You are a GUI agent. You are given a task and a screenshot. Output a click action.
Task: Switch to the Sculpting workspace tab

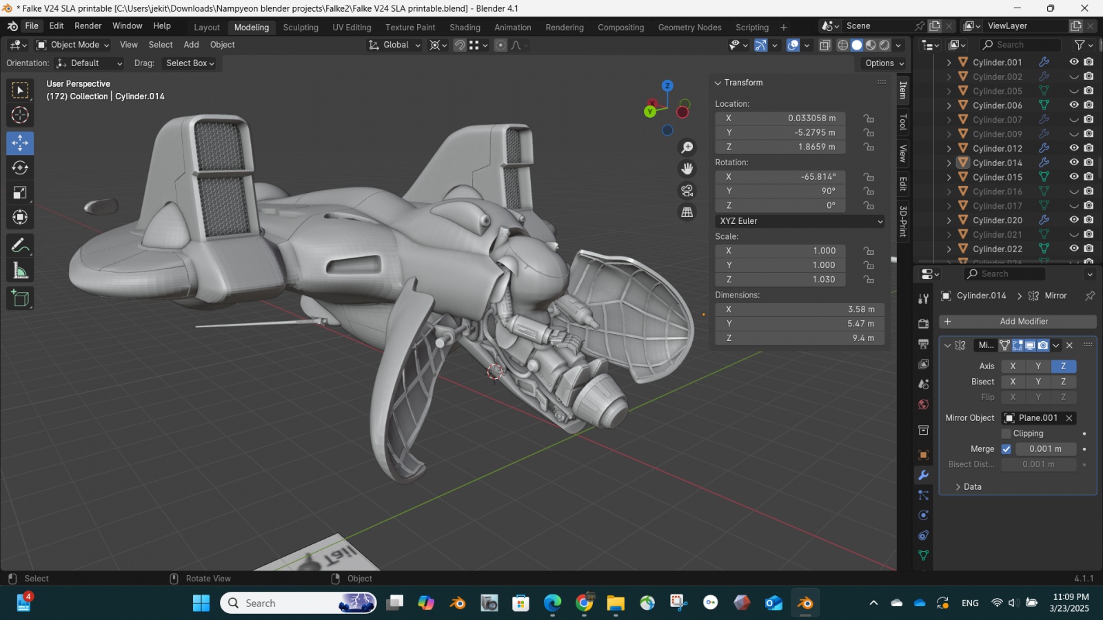(301, 28)
